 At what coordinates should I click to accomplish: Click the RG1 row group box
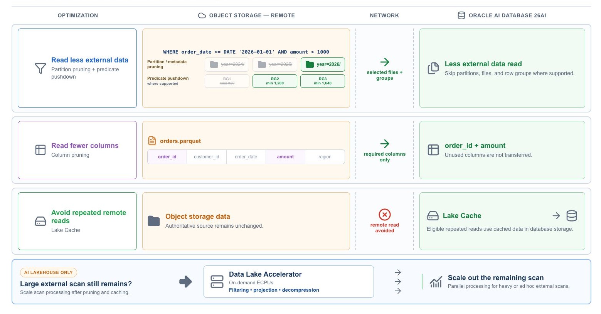click(x=227, y=81)
